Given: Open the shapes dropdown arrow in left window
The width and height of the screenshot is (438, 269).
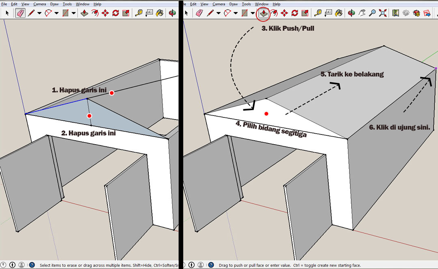Looking at the screenshot, I should click(73, 13).
